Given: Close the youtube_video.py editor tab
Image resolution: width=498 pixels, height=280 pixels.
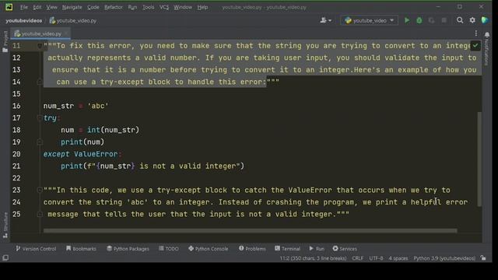Looking at the screenshot, I should tap(66, 33).
